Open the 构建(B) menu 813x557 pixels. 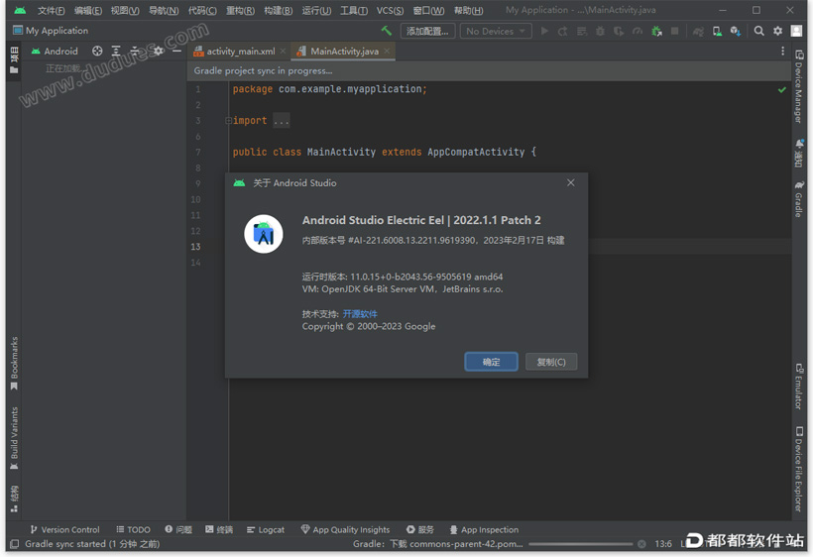(x=278, y=10)
